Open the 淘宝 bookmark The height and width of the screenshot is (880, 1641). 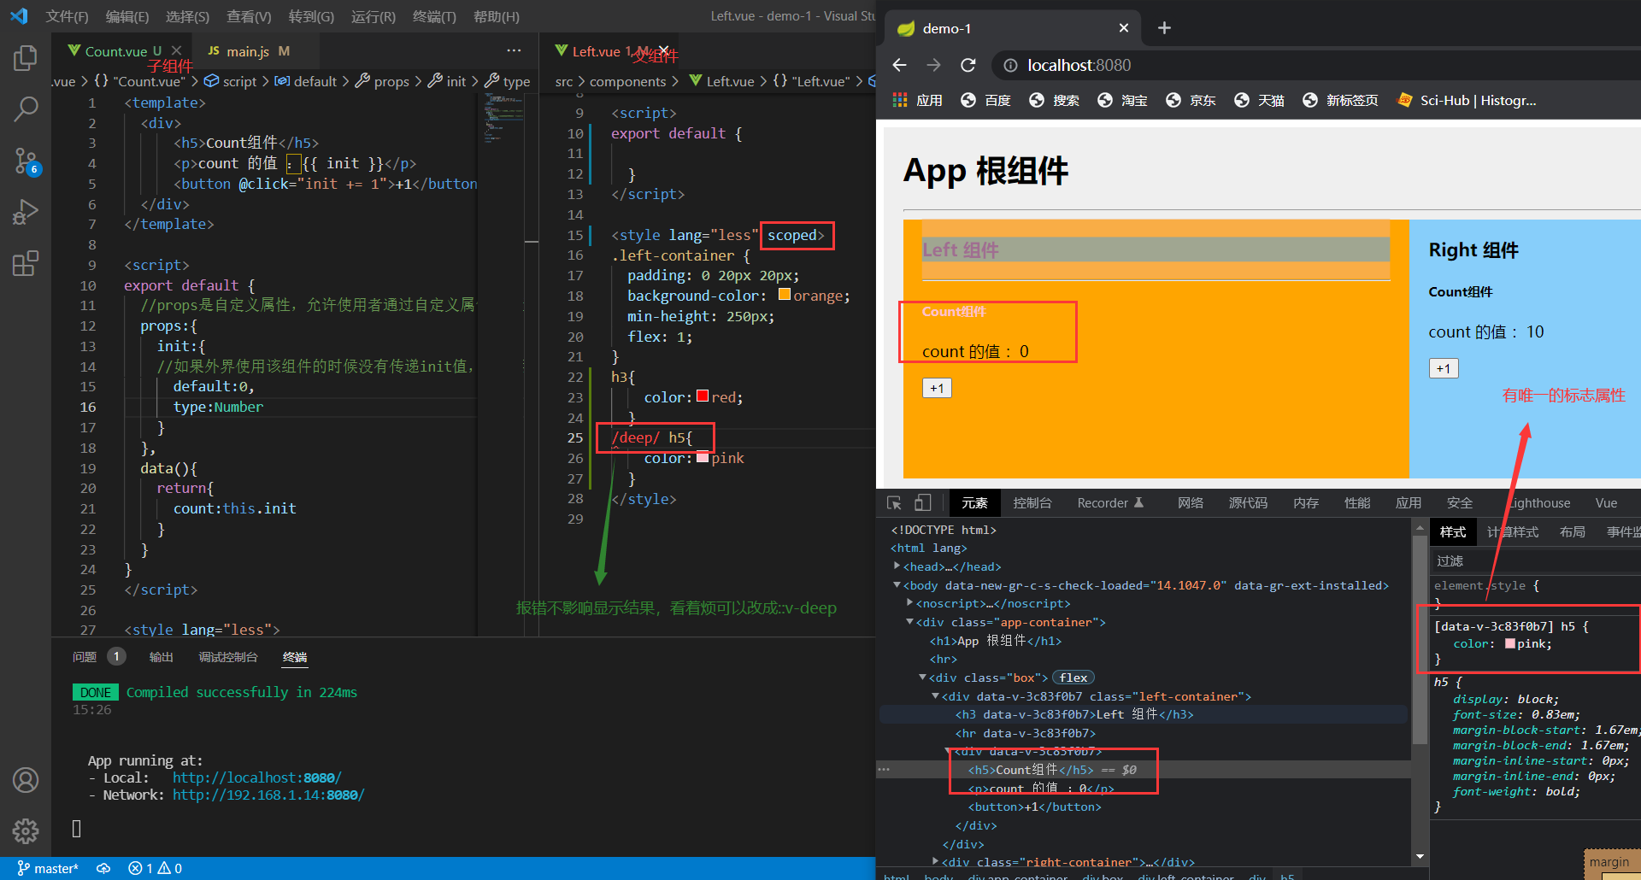(1122, 100)
